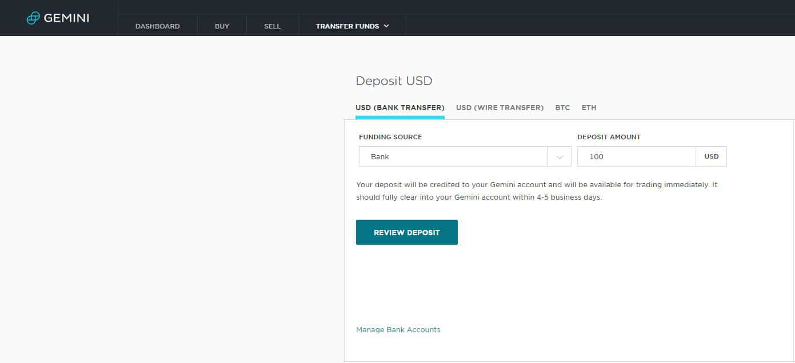
Task: Switch to the USD (Wire Transfer) tab
Action: [x=500, y=107]
